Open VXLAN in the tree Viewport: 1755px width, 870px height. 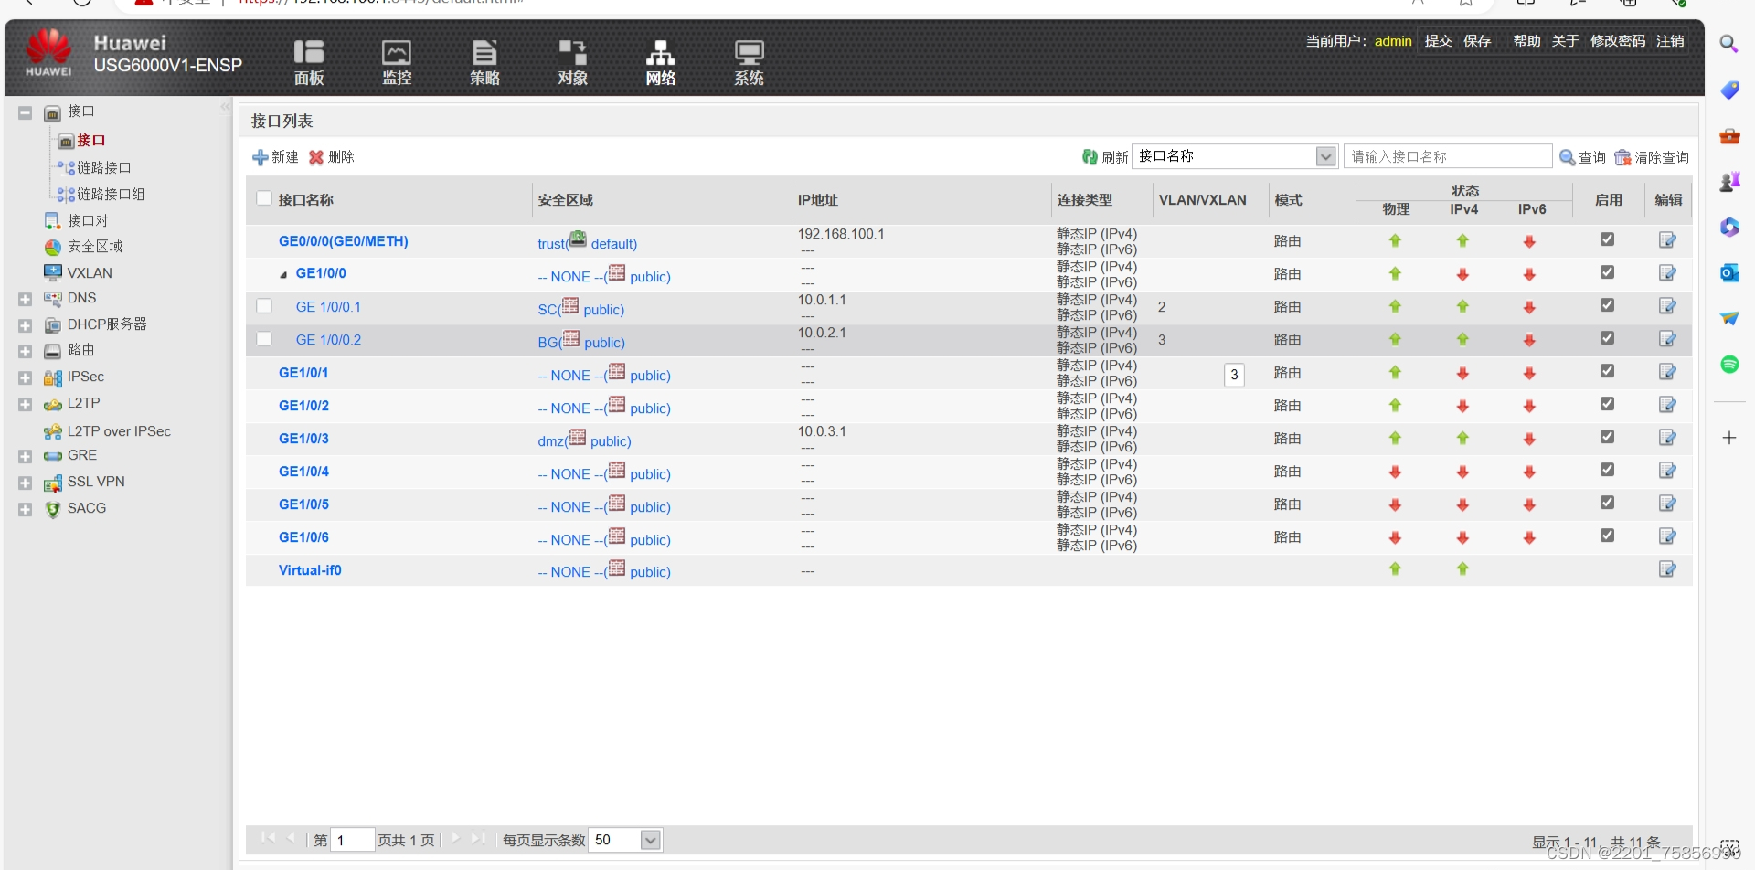[x=90, y=272]
